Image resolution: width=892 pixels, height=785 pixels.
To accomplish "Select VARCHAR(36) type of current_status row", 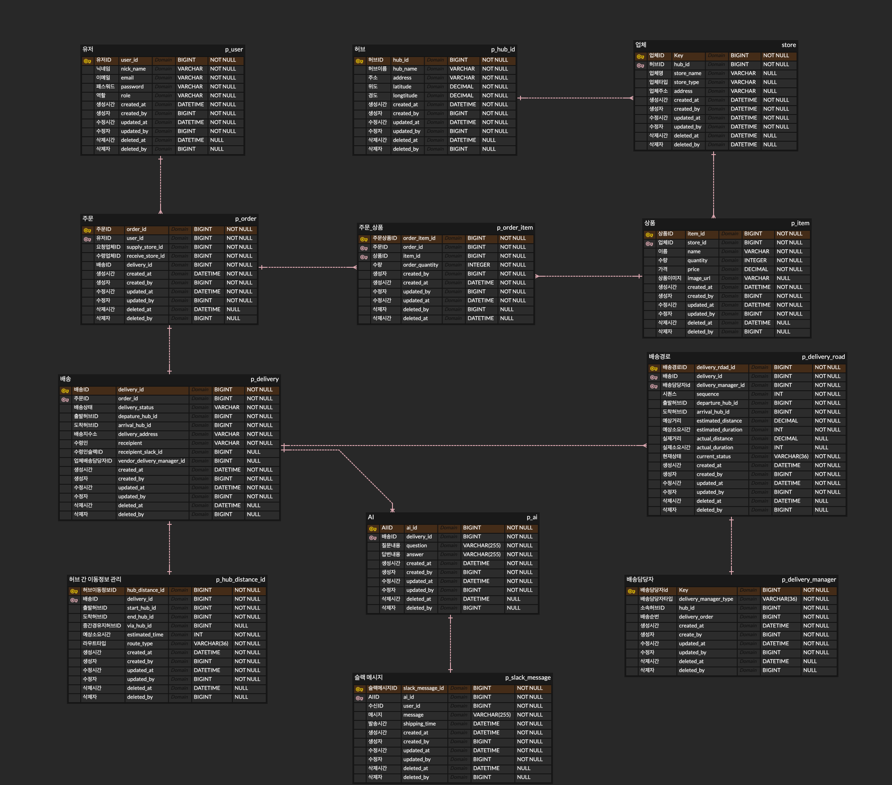I will point(791,457).
